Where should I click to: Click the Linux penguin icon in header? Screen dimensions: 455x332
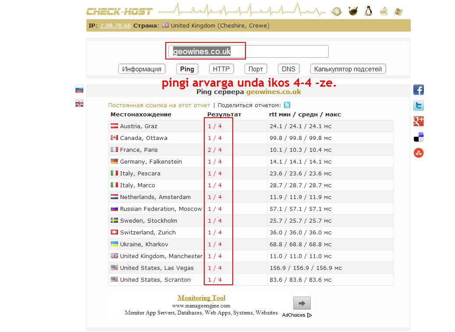coord(368,11)
